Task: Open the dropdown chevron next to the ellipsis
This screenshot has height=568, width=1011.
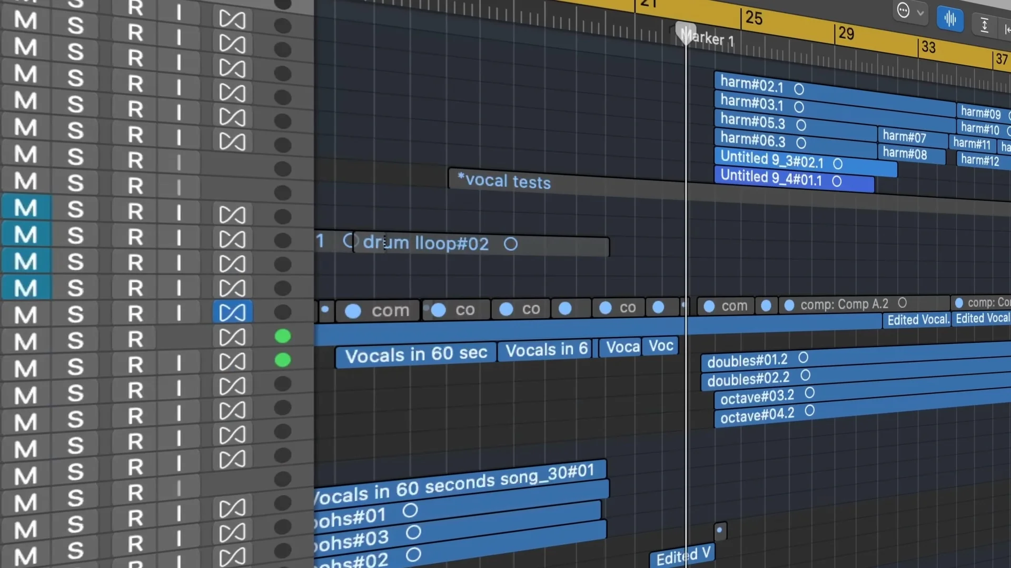Action: (919, 12)
